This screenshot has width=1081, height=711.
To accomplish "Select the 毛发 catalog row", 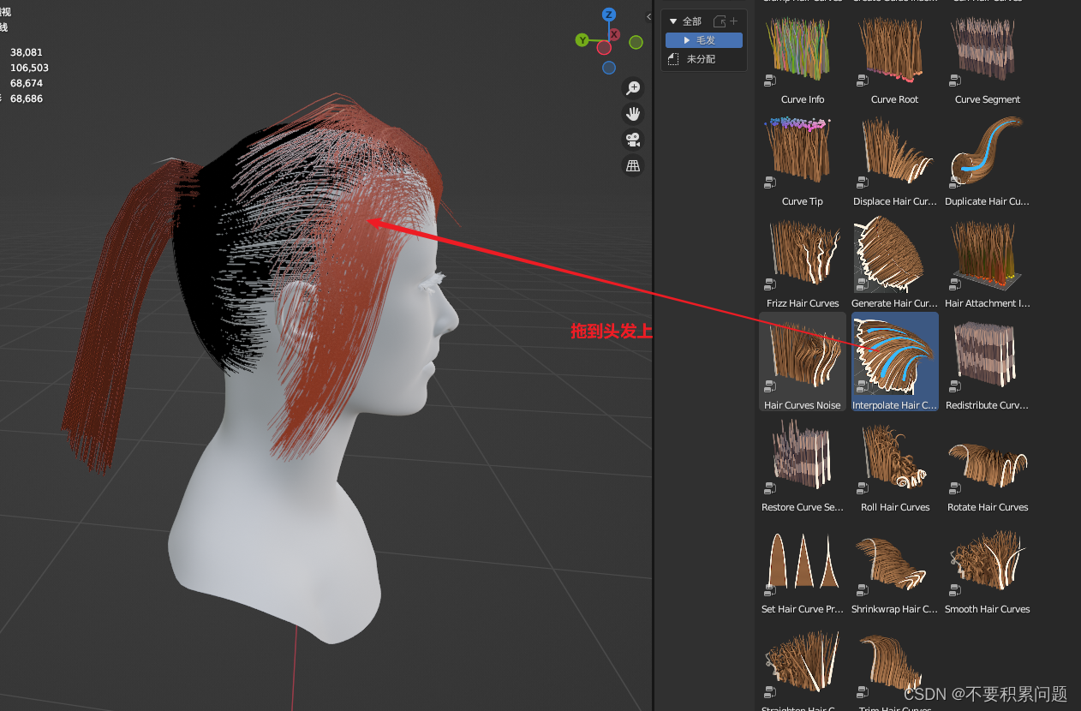I will [704, 40].
